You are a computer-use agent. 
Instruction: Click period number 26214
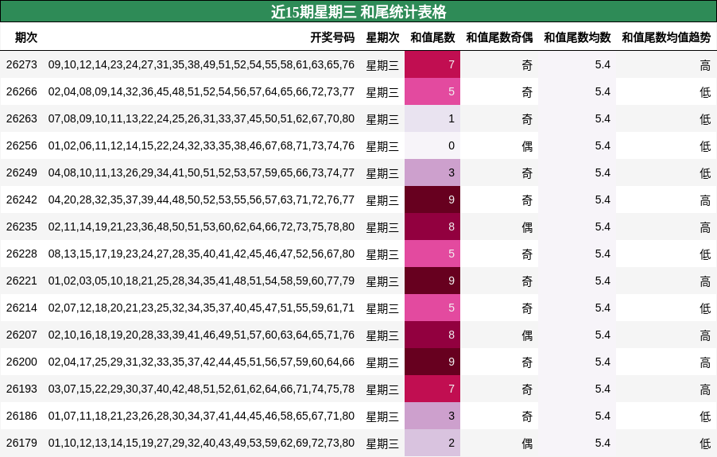click(21, 308)
